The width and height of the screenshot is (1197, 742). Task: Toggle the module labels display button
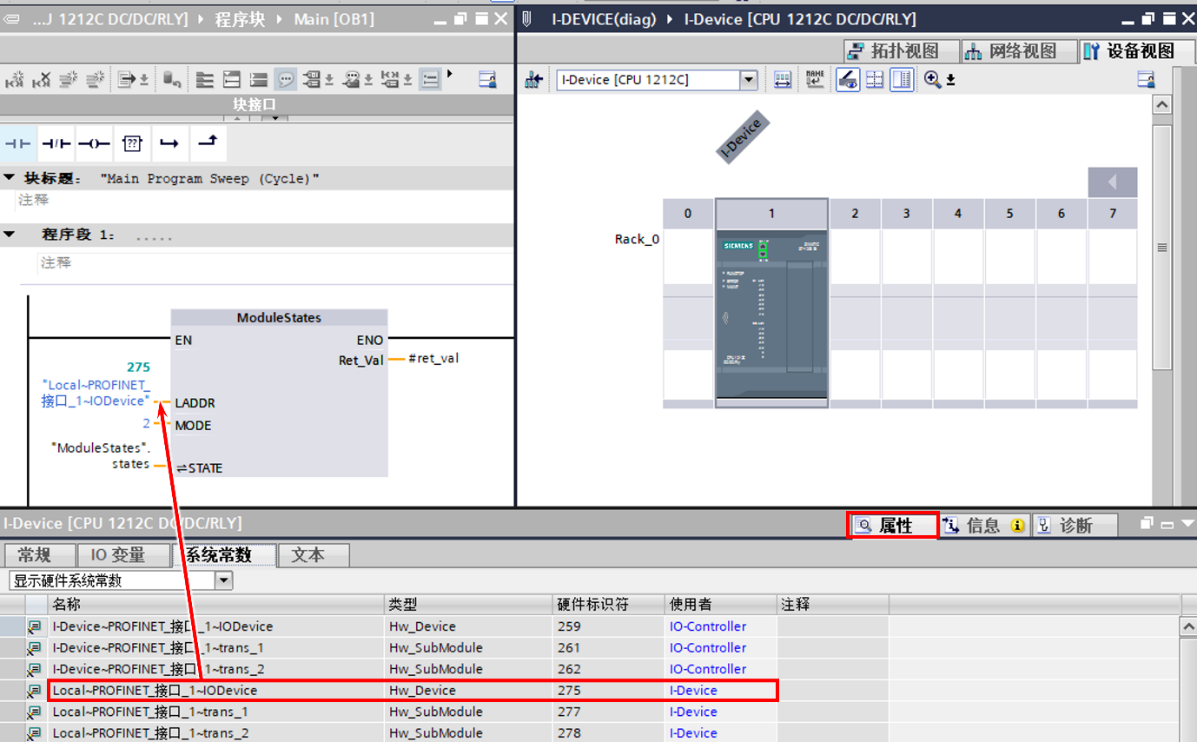click(847, 80)
